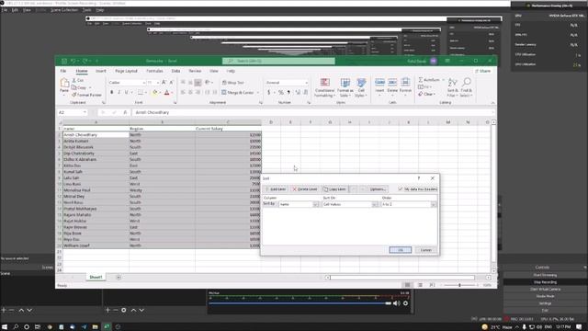Click the Wrap Text option

coord(232,83)
